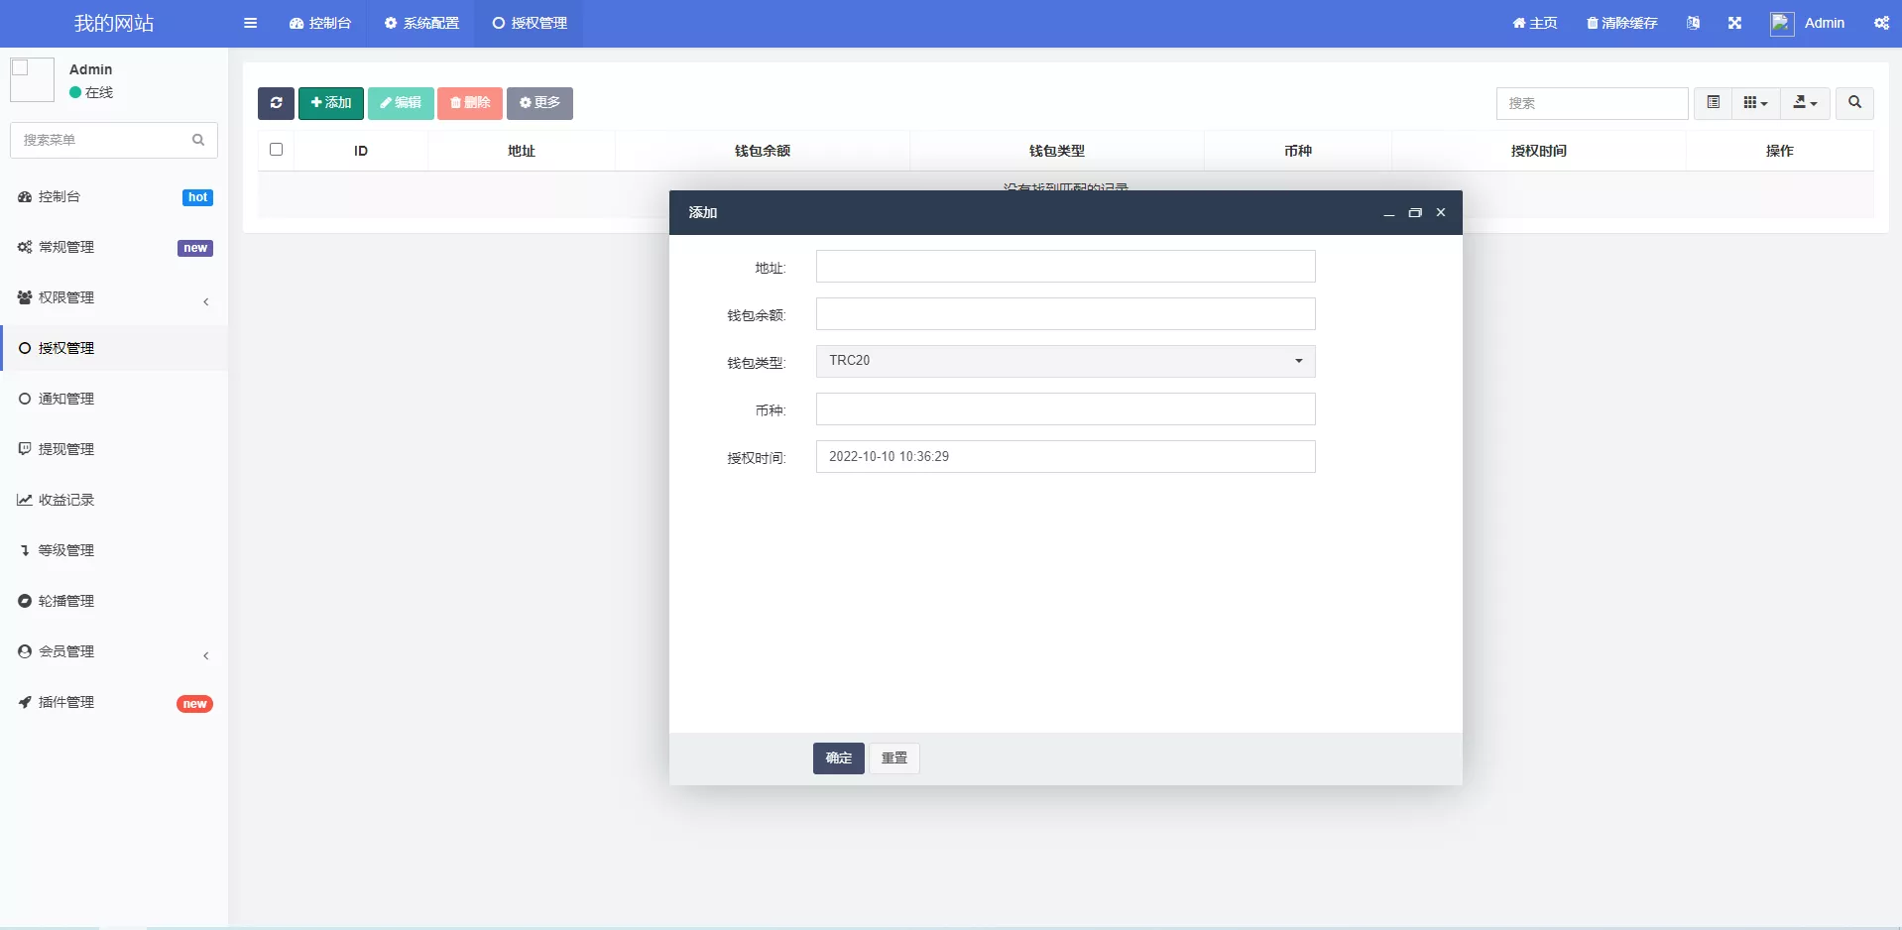The height and width of the screenshot is (930, 1902).
Task: Click the 重置 reset button
Action: tap(894, 758)
